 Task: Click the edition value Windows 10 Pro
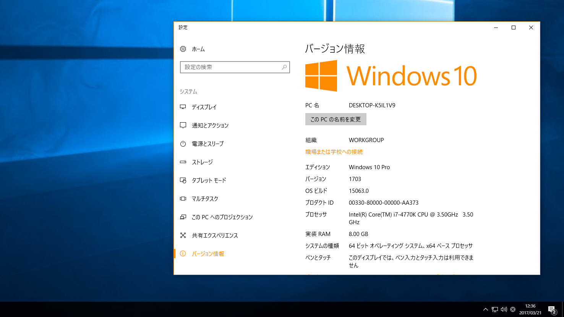pyautogui.click(x=370, y=167)
